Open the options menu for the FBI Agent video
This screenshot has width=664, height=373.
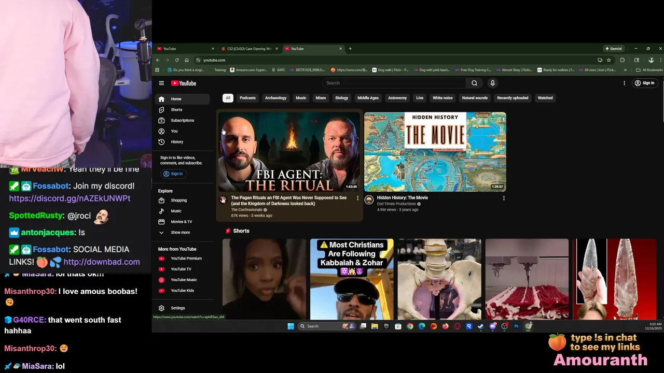click(357, 198)
